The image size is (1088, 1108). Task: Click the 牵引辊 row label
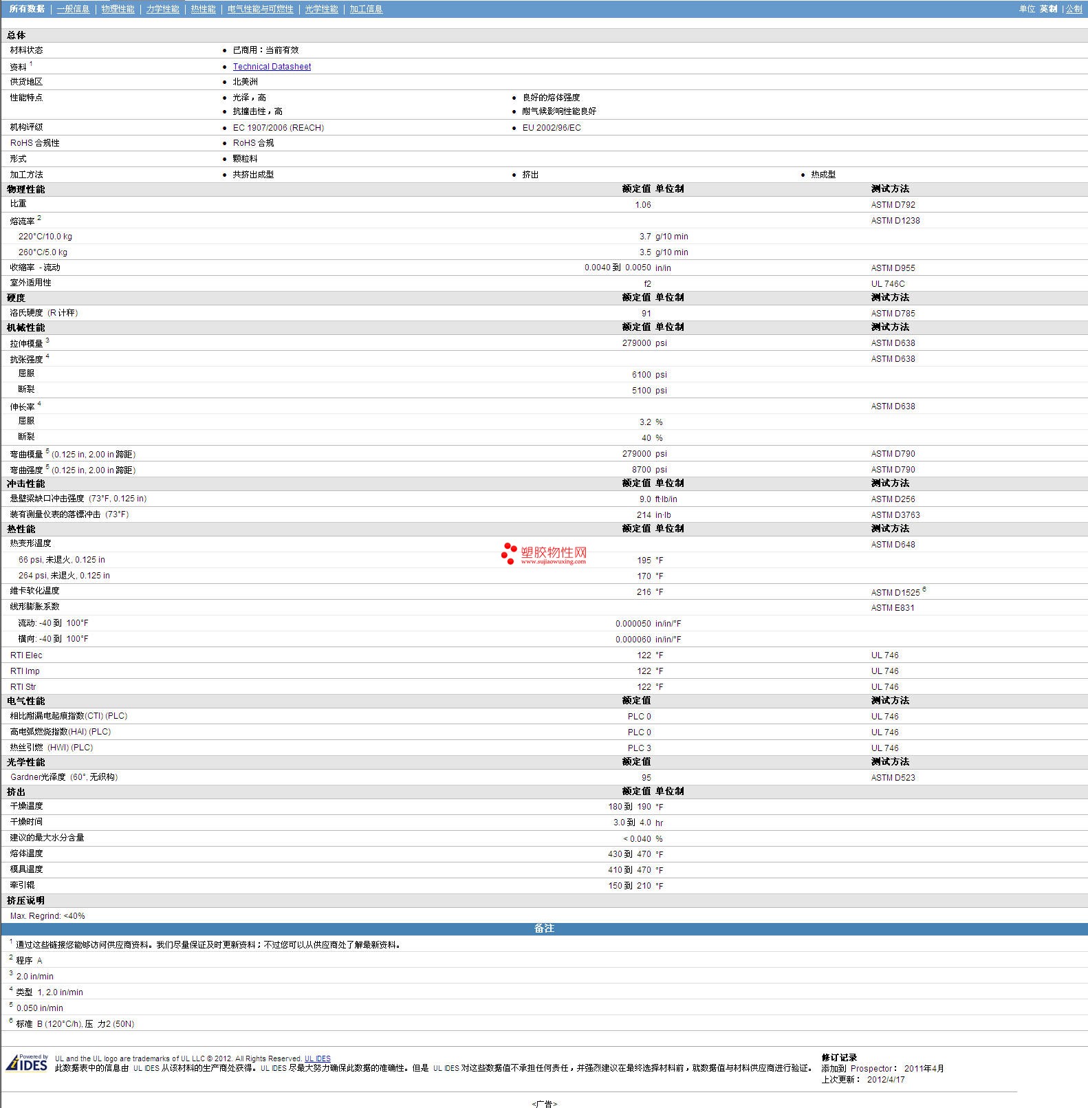pos(22,885)
